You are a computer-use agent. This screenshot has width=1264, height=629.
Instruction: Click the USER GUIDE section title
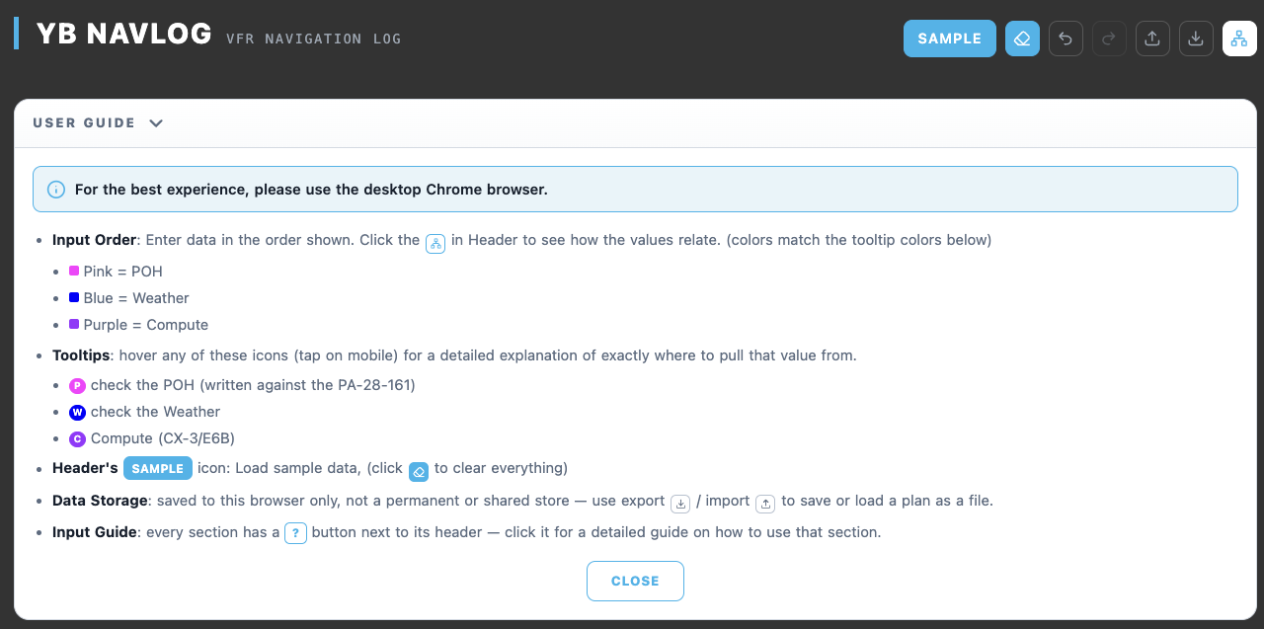pos(84,123)
